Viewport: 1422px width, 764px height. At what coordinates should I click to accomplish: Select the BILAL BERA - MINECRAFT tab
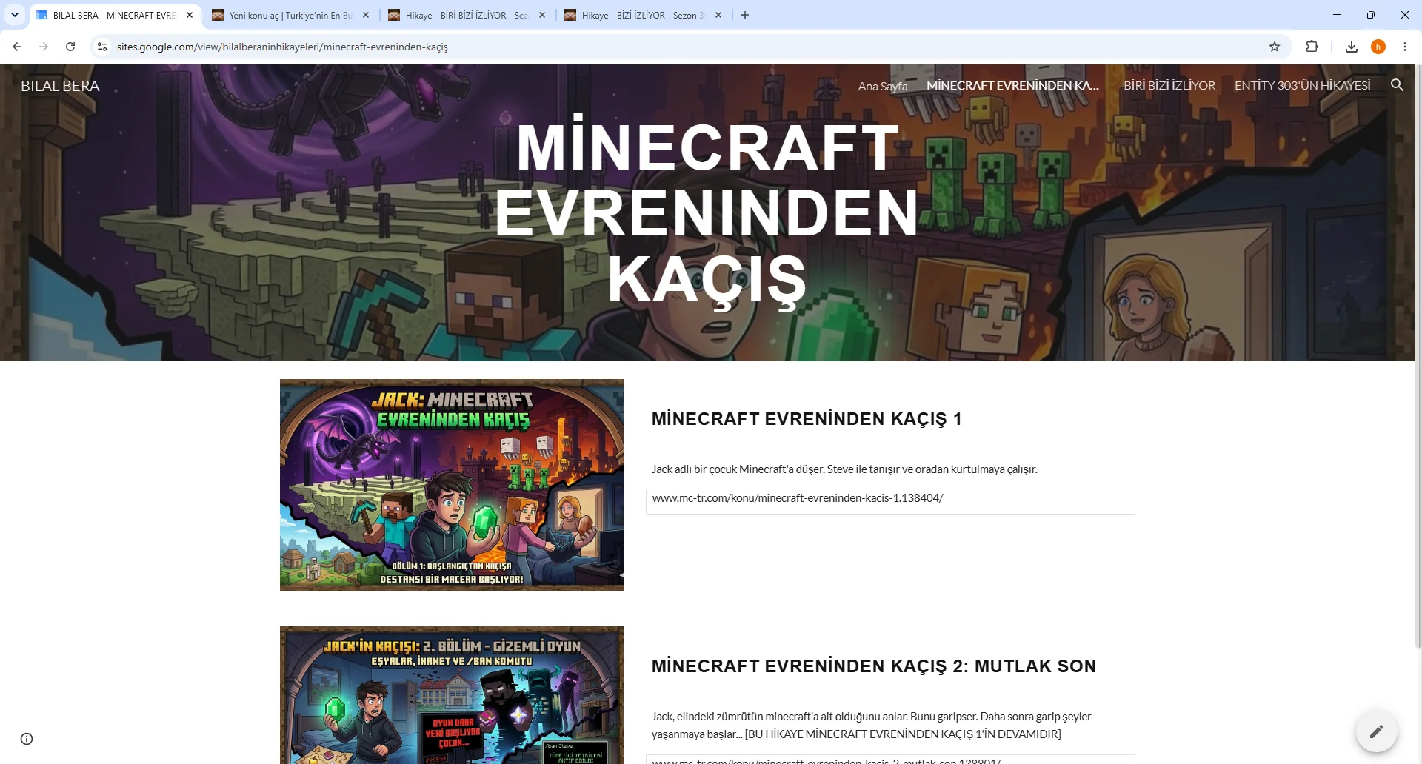(114, 15)
